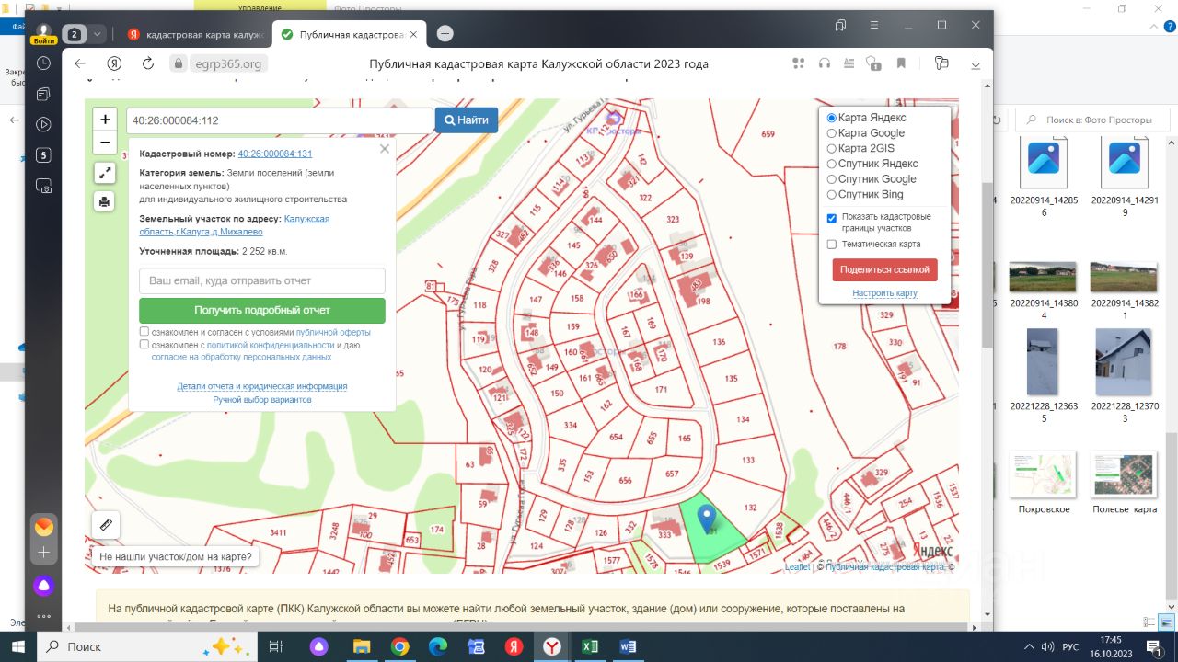This screenshot has height=662, width=1178.
Task: Enable Тематическая карта checkbox
Action: pos(832,245)
